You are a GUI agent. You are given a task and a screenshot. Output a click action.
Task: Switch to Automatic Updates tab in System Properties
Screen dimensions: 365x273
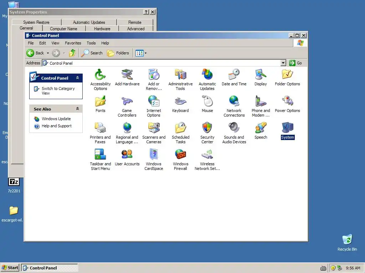(x=89, y=22)
